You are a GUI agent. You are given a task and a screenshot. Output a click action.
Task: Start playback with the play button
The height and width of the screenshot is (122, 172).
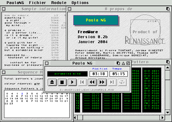72,82
